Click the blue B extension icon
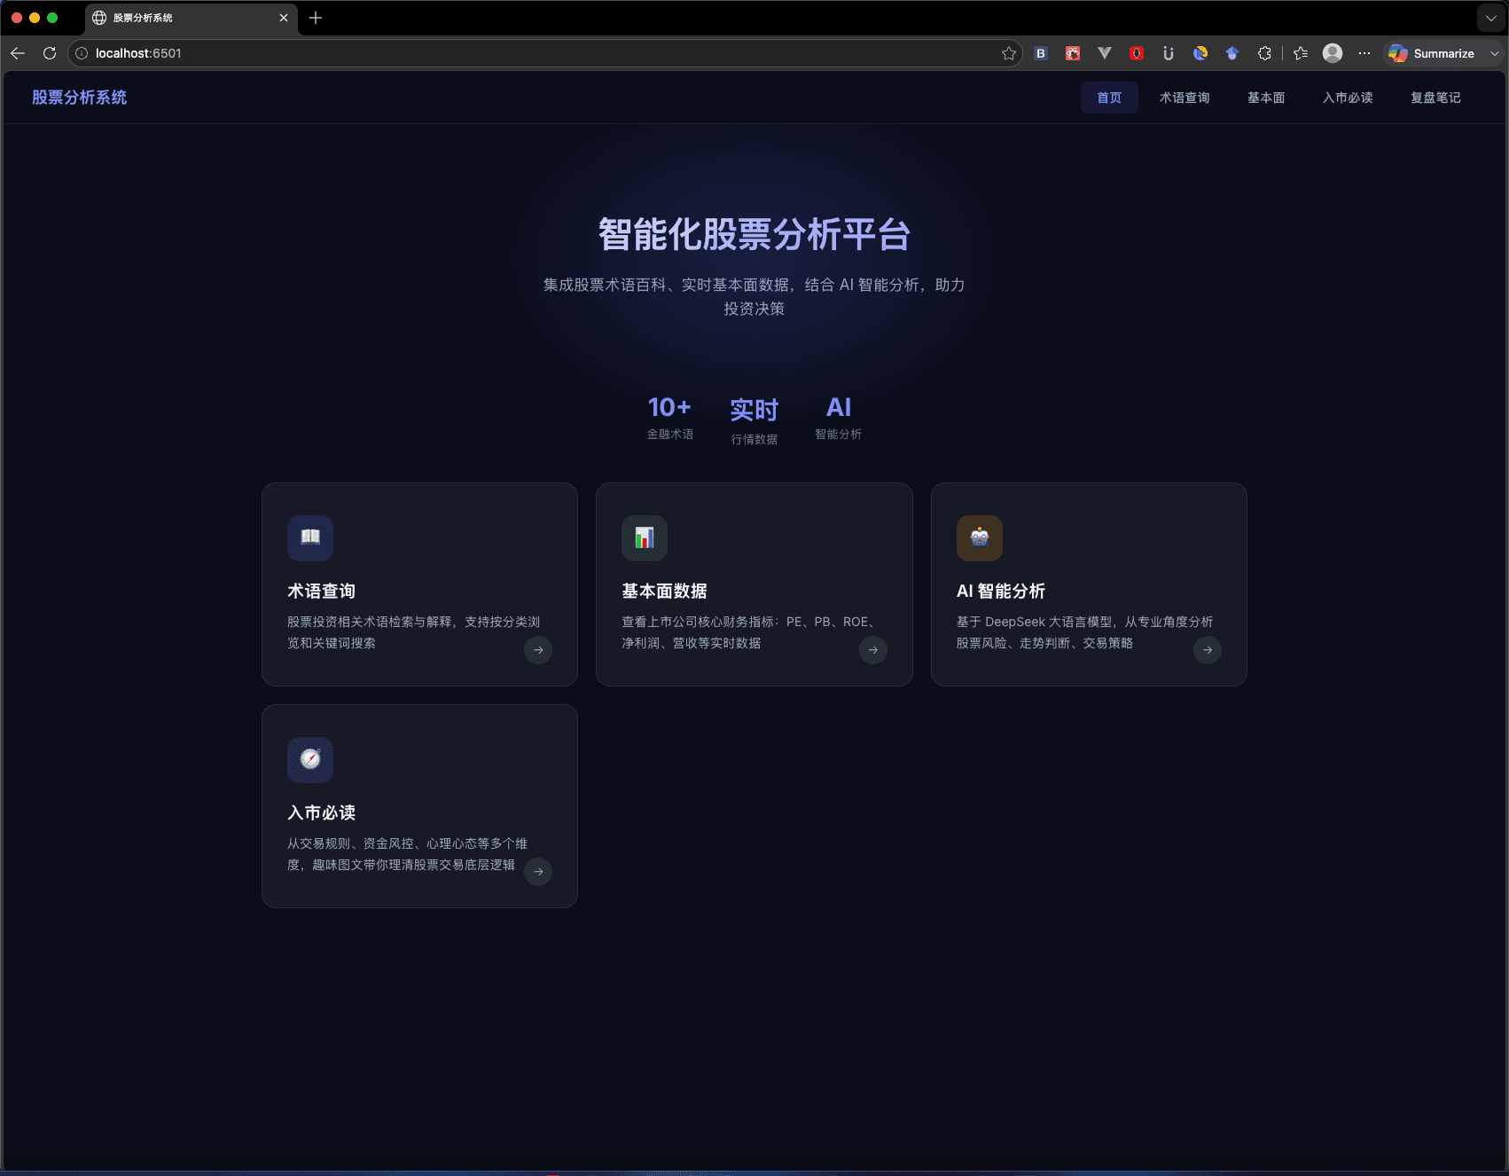The height and width of the screenshot is (1176, 1509). coord(1041,53)
